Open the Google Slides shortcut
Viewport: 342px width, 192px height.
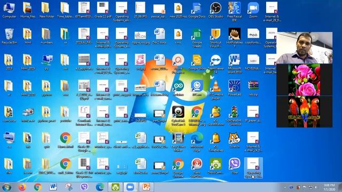(x=197, y=62)
